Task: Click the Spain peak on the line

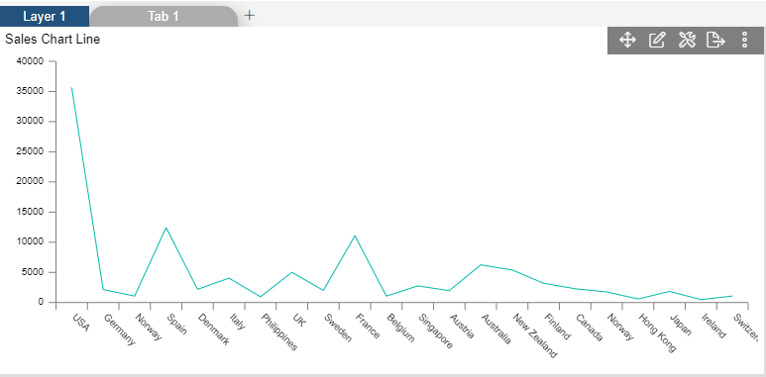Action: 166,228
